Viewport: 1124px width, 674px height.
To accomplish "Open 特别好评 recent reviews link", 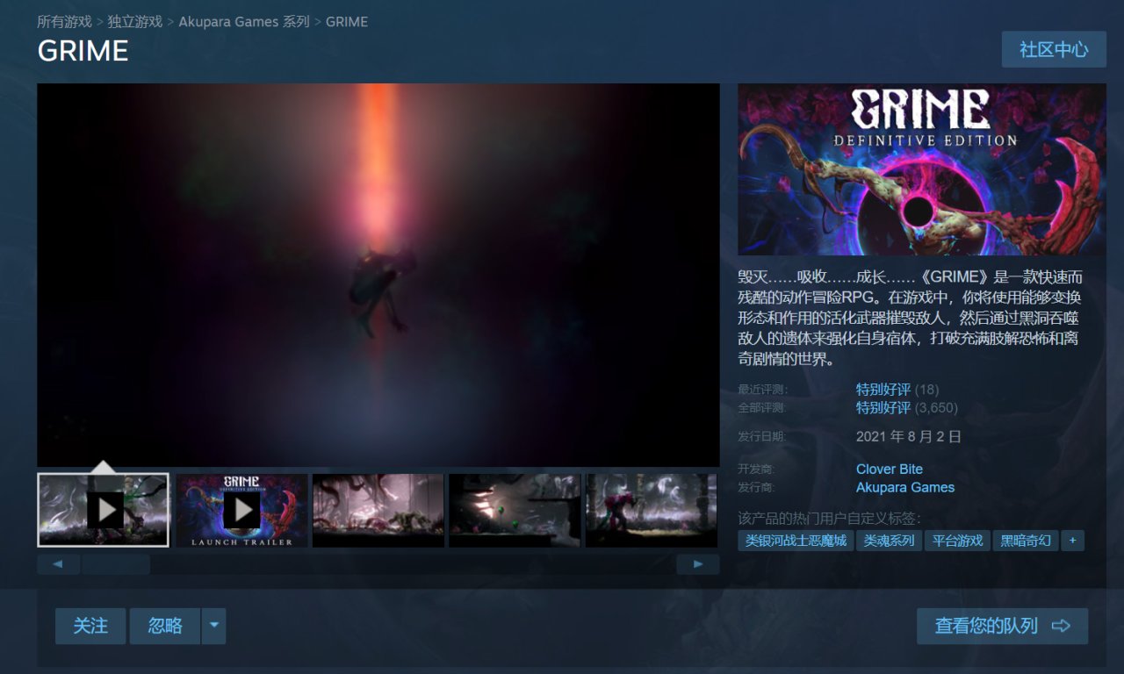I will point(883,390).
